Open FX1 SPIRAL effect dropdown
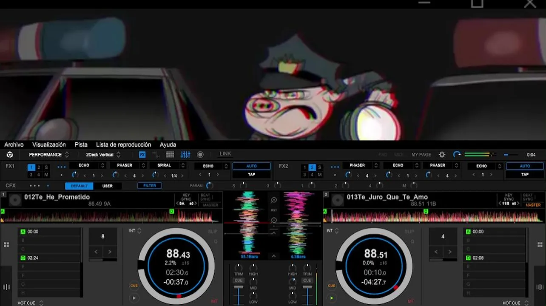Screen dimensions: 546x306 click(x=168, y=165)
